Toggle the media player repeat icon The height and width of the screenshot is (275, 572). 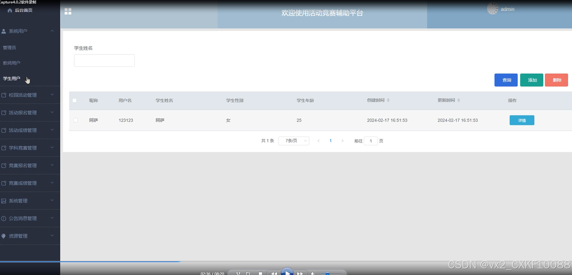[248, 273]
